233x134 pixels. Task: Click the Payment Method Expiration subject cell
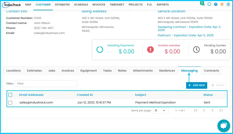click(x=155, y=102)
